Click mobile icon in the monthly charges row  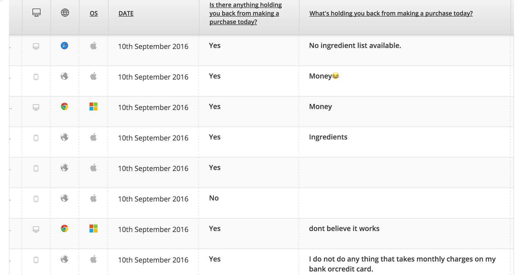click(36, 260)
